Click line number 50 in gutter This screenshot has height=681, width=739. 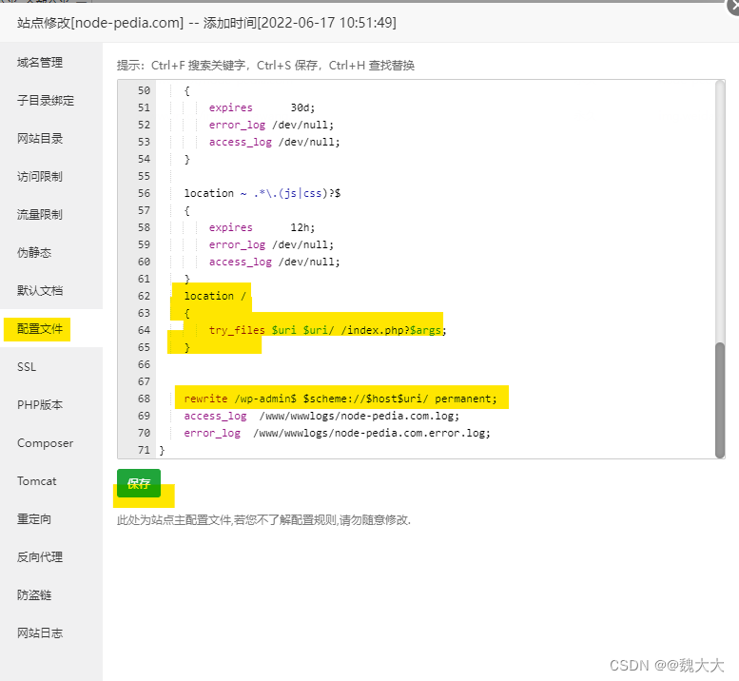[x=144, y=90]
